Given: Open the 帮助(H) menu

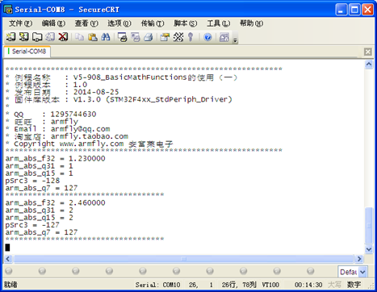Looking at the screenshot, I should pos(251,23).
